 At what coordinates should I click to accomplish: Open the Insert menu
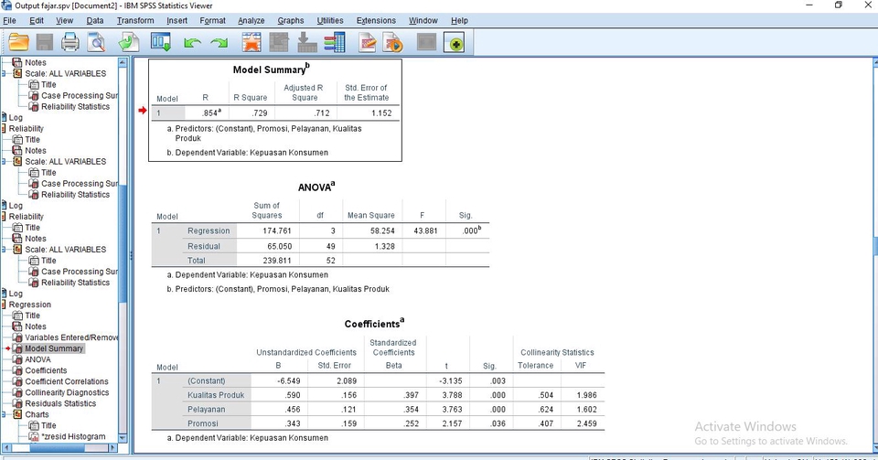tap(177, 20)
